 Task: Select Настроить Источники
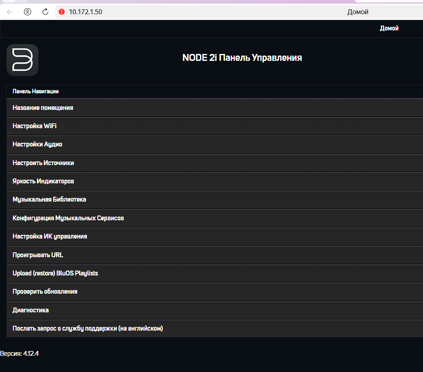(43, 163)
